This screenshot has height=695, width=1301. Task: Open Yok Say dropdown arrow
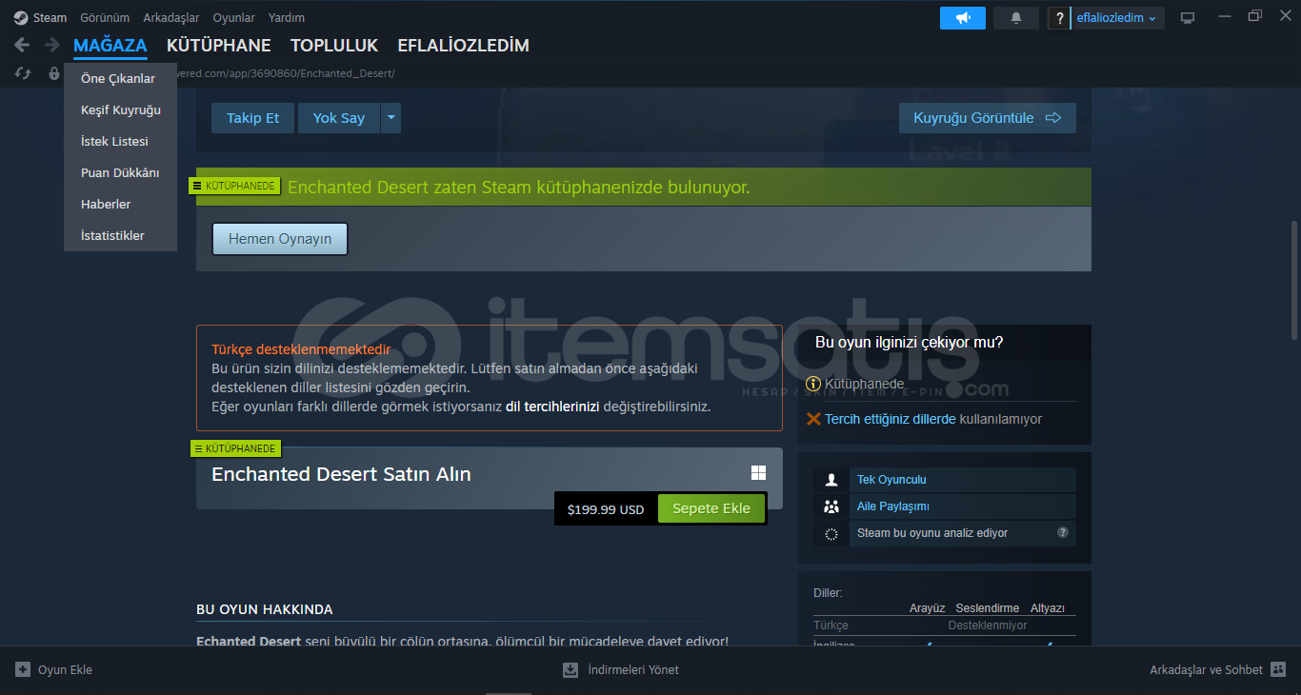coord(391,118)
